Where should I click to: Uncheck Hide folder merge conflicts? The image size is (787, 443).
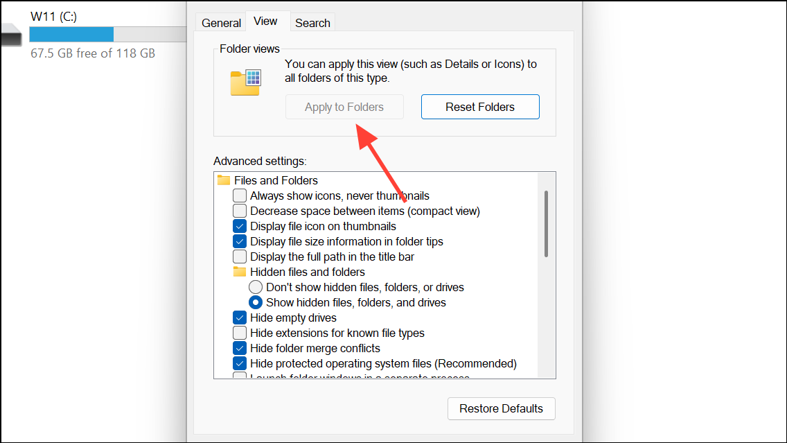point(240,348)
